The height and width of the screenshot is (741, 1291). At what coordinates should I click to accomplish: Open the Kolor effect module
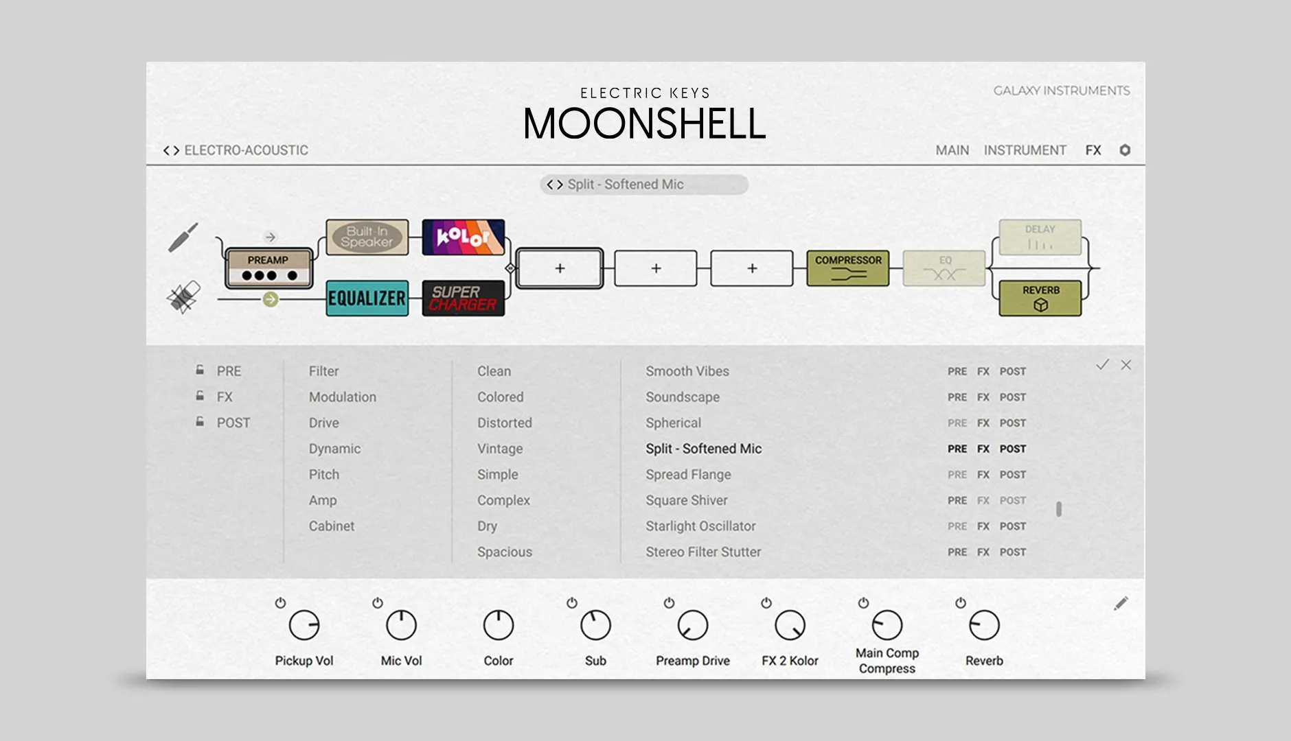(x=463, y=237)
